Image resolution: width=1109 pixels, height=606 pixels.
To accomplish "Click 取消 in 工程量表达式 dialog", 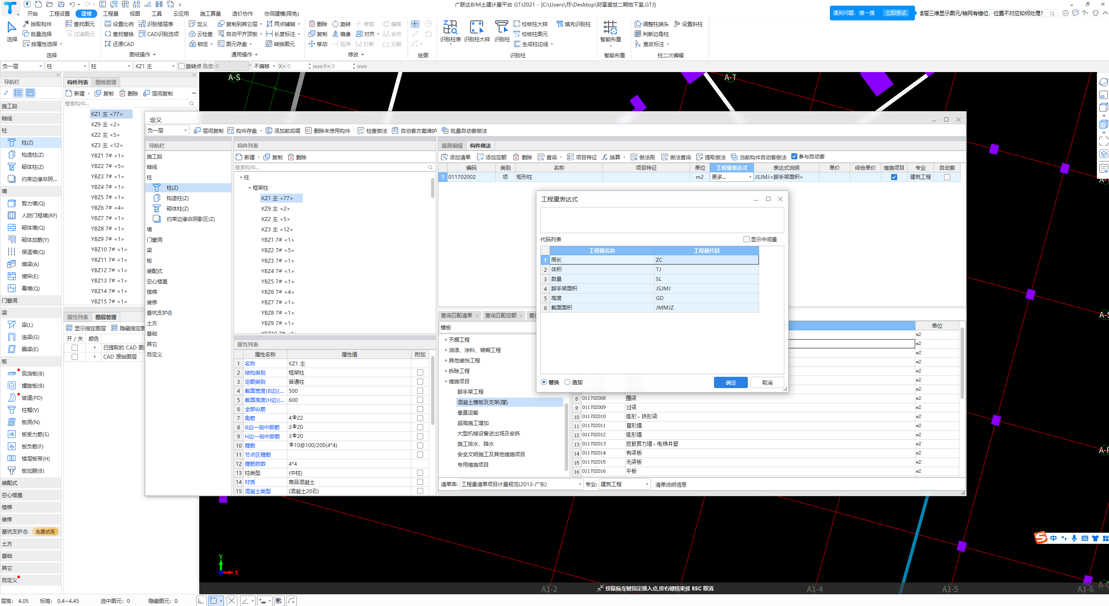I will coord(767,382).
